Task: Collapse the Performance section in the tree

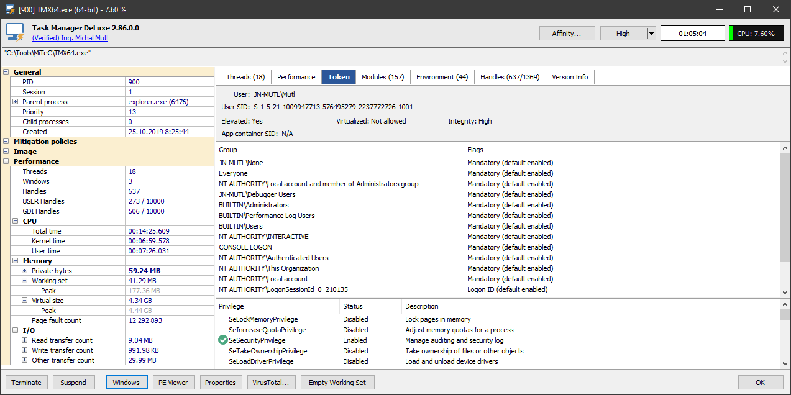Action: coord(6,161)
